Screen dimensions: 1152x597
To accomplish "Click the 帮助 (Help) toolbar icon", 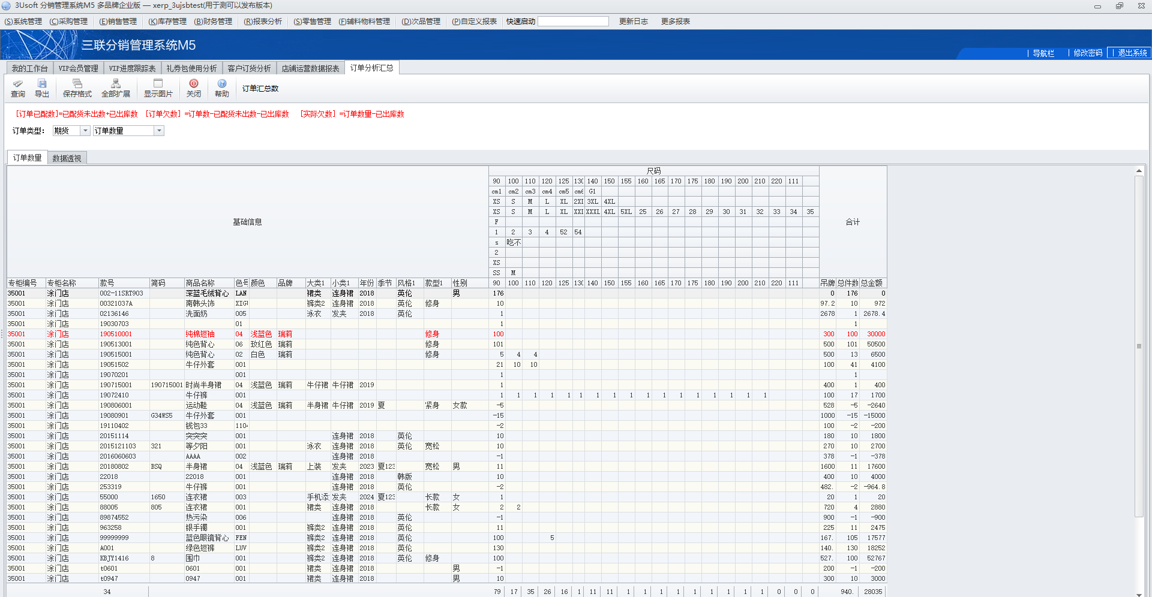I will tap(222, 88).
